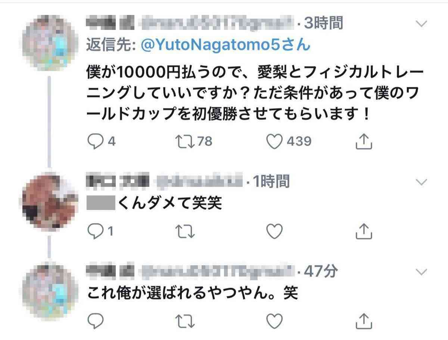Like the くんダメて笑笑 tweet

pyautogui.click(x=274, y=232)
